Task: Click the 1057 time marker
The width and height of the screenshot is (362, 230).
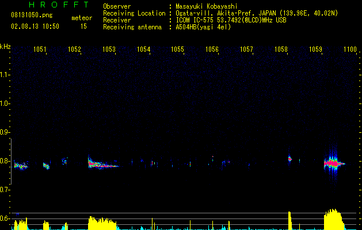Action: [x=246, y=49]
